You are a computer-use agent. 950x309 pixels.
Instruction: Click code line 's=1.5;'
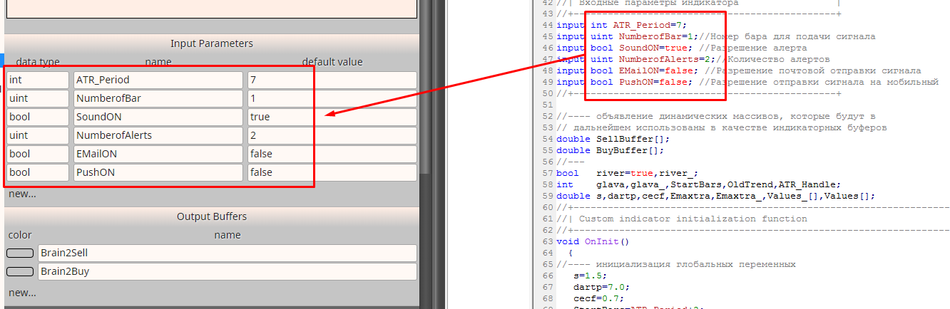click(591, 276)
